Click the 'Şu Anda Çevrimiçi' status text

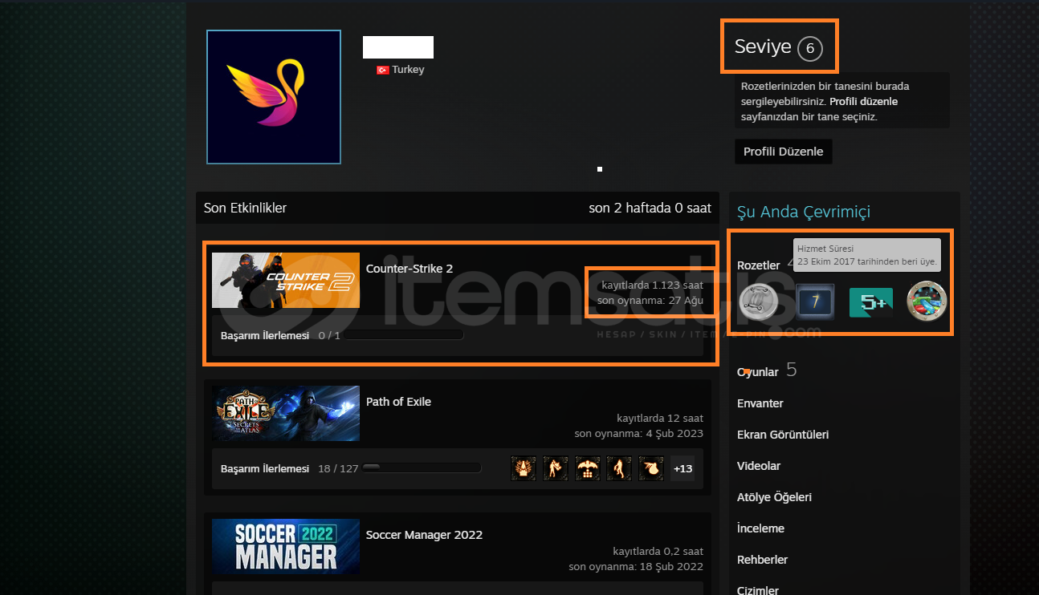[x=804, y=212]
